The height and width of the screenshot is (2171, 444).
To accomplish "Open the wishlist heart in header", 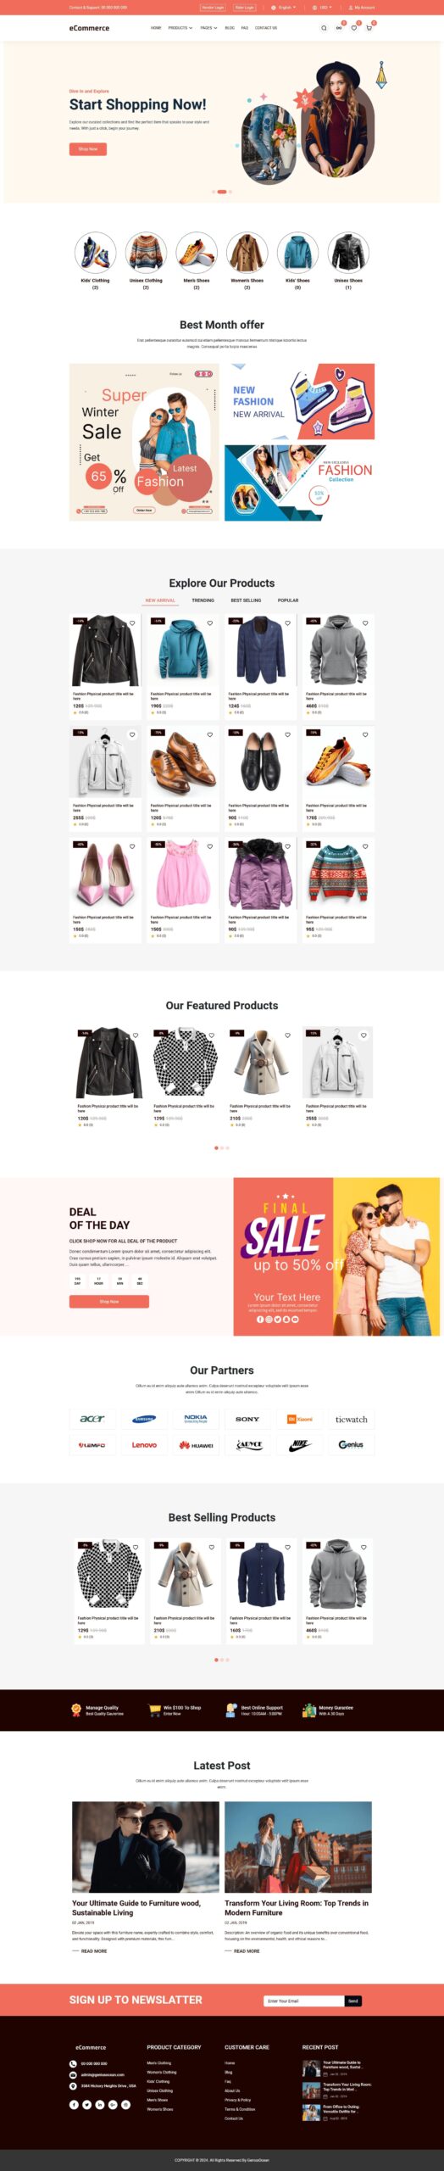I will tap(354, 28).
